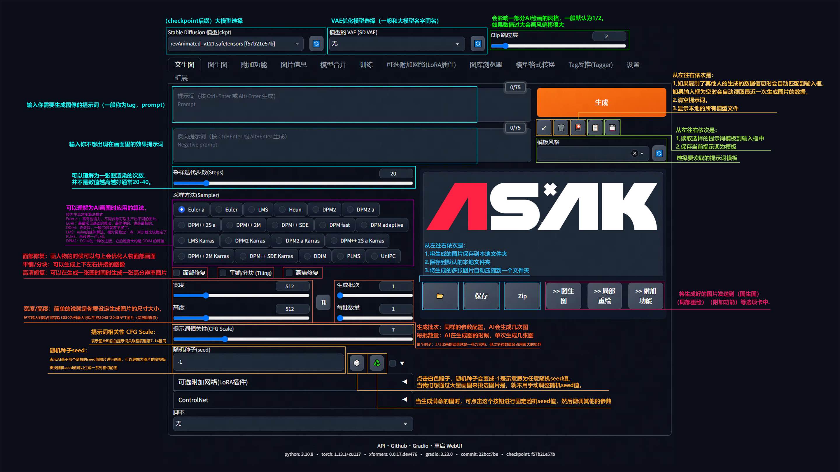Save current prompt as style with floppy icon

(x=612, y=128)
